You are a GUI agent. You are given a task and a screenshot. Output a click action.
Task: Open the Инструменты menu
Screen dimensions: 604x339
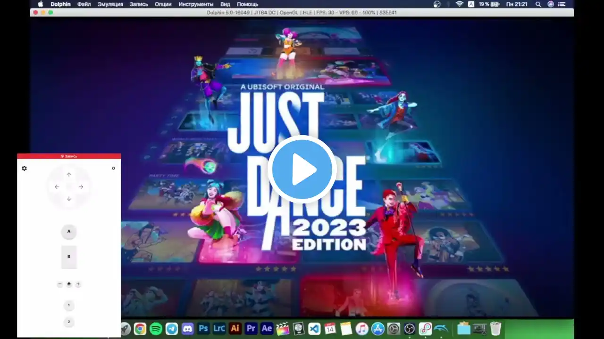196,4
